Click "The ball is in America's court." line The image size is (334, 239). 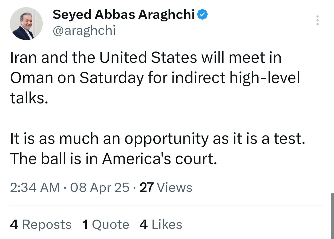click(113, 159)
